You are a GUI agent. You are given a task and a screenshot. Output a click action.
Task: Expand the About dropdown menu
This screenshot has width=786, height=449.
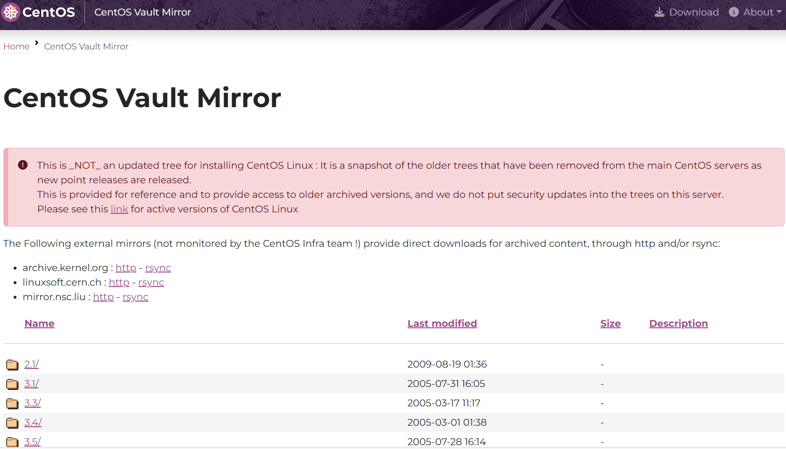pyautogui.click(x=755, y=12)
